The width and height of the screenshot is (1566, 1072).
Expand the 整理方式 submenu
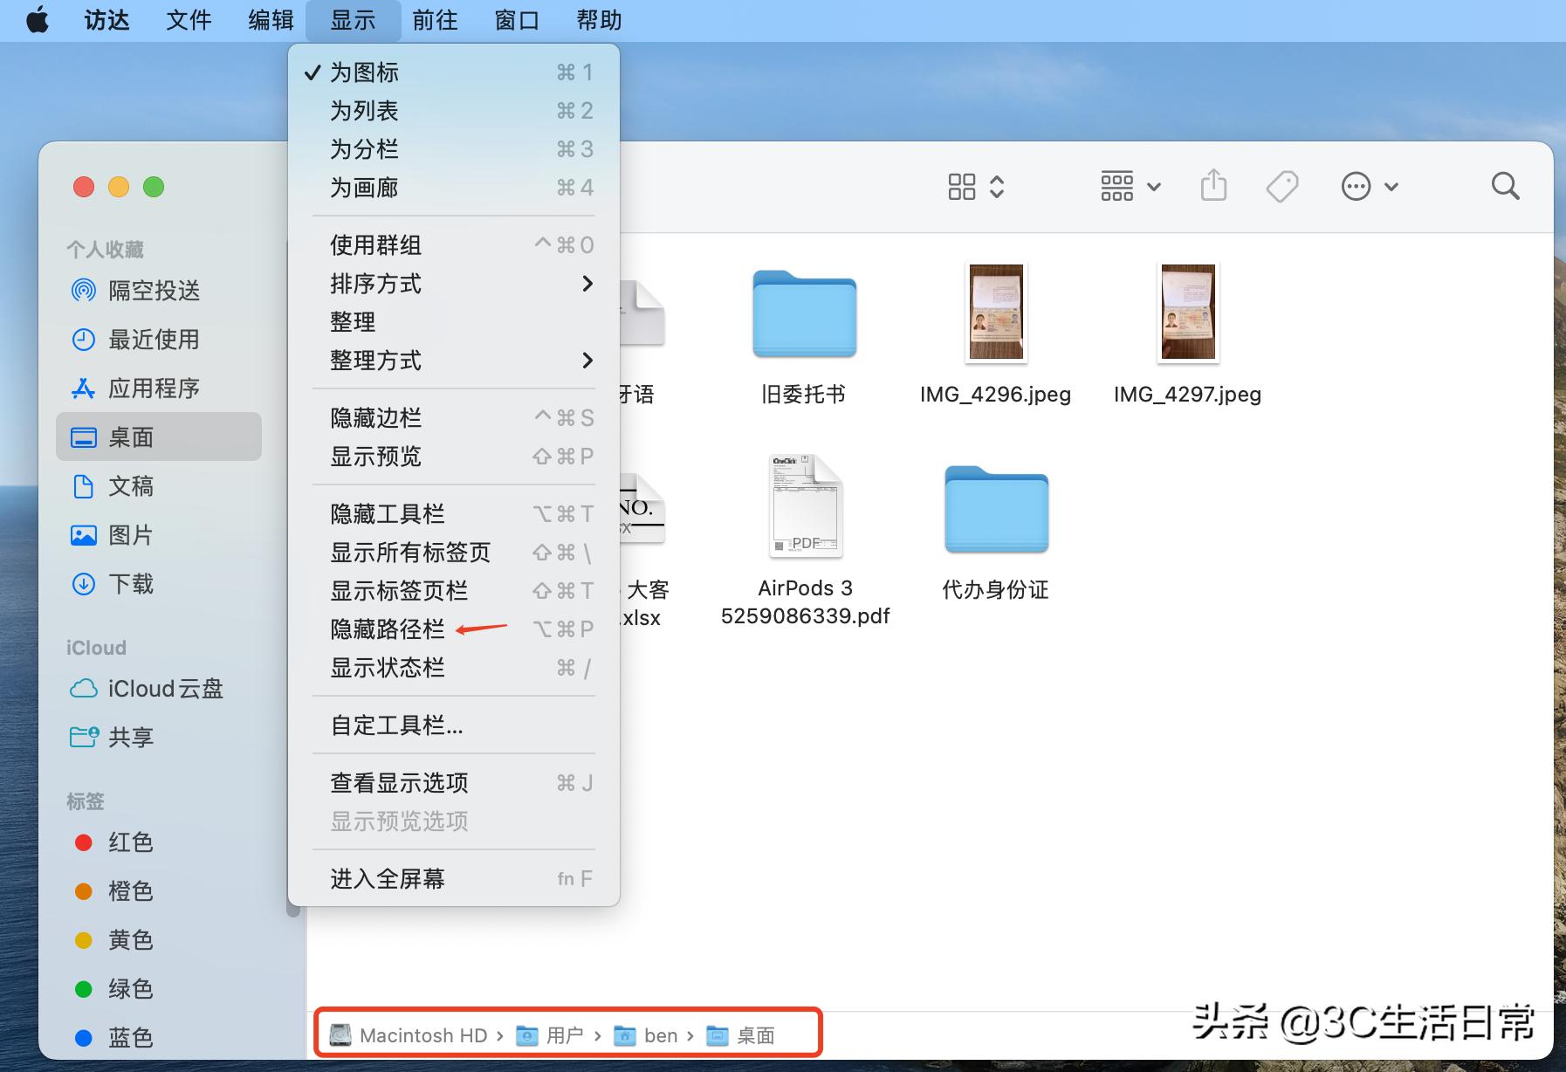tap(376, 361)
